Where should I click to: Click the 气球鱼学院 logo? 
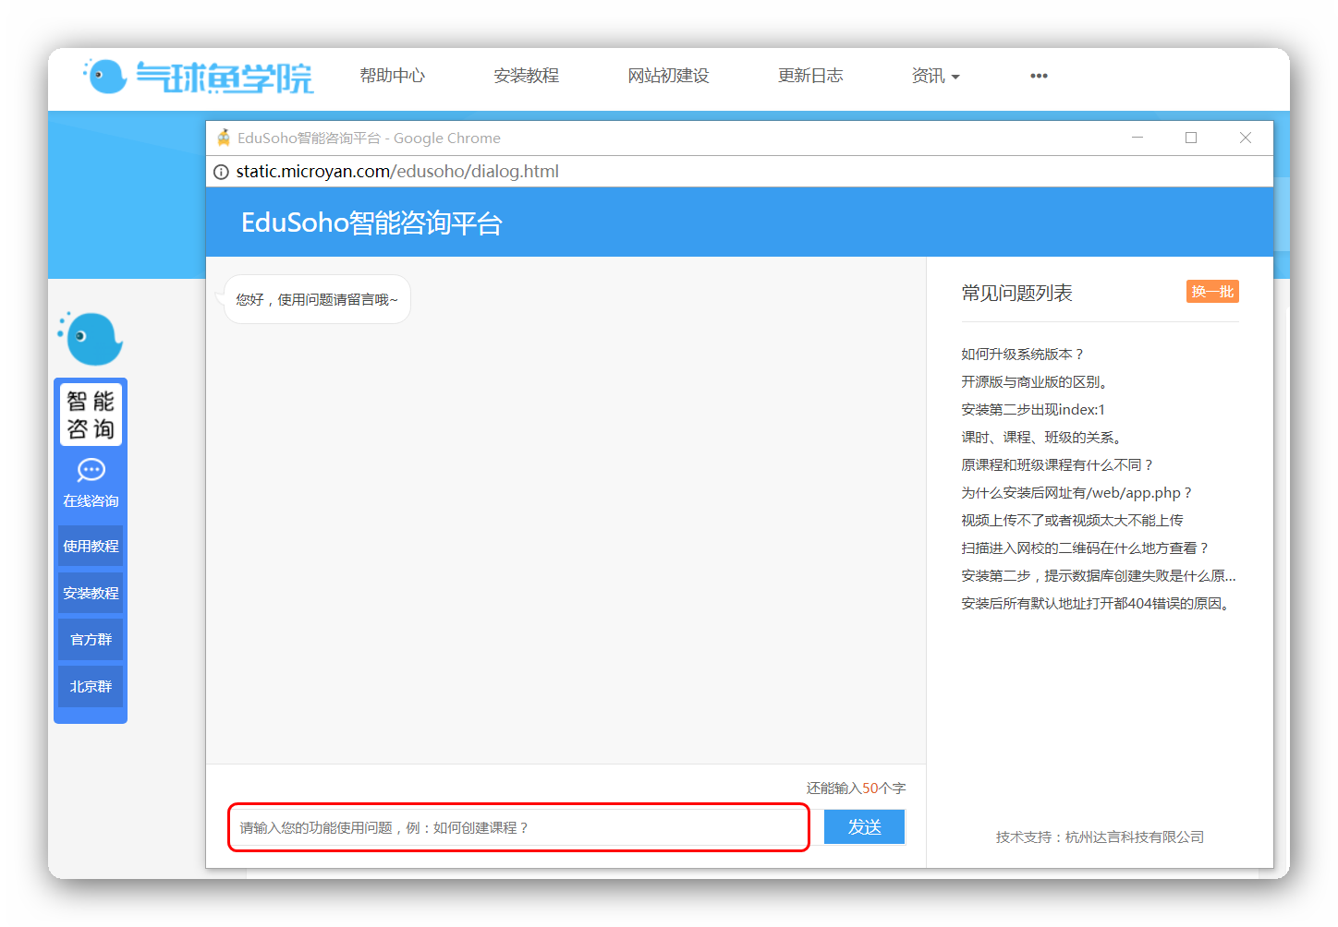(199, 77)
